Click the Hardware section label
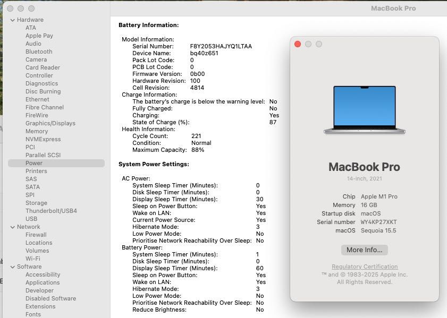447x318 pixels. (30, 20)
